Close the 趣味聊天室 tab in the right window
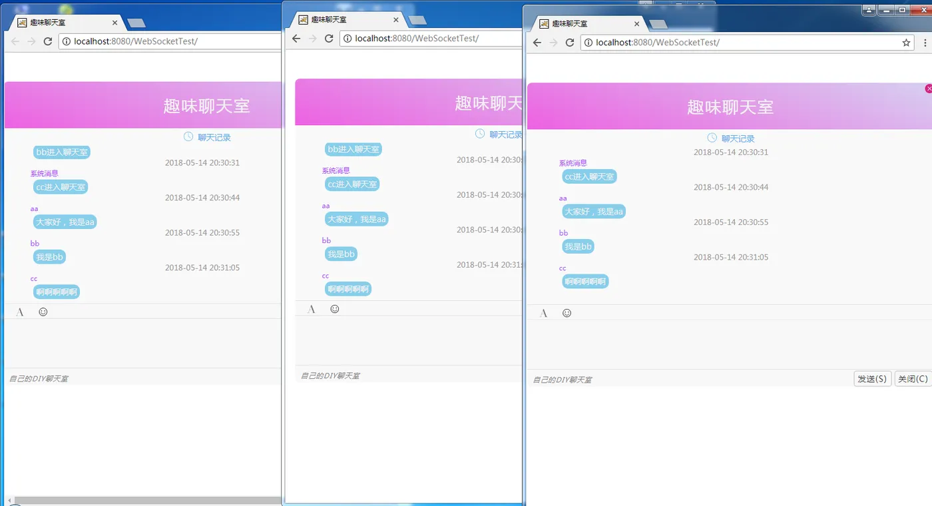This screenshot has width=932, height=506. pyautogui.click(x=636, y=24)
